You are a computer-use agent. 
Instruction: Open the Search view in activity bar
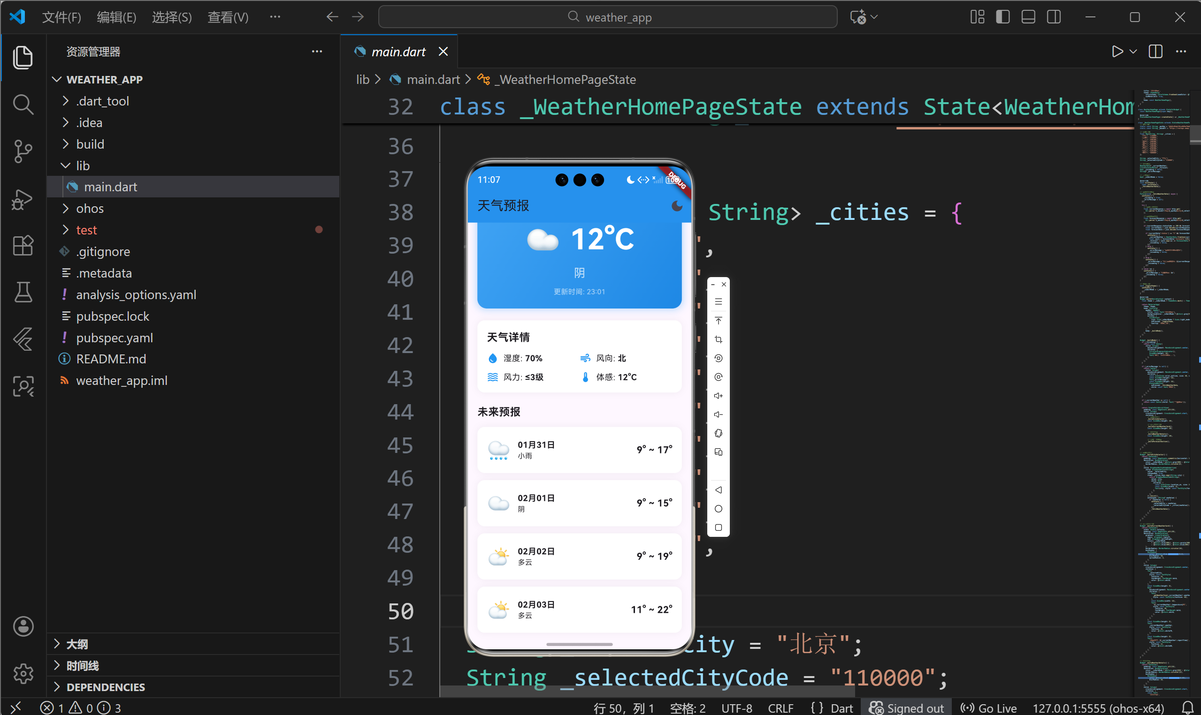[23, 104]
